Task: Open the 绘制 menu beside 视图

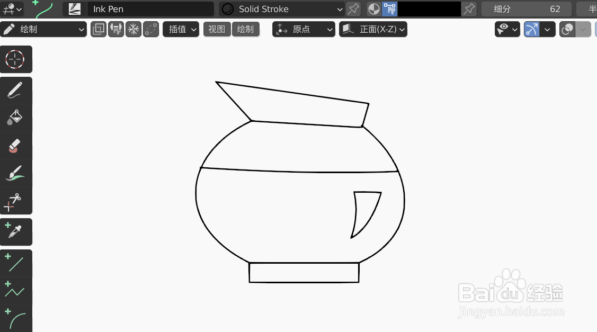Action: pyautogui.click(x=245, y=29)
